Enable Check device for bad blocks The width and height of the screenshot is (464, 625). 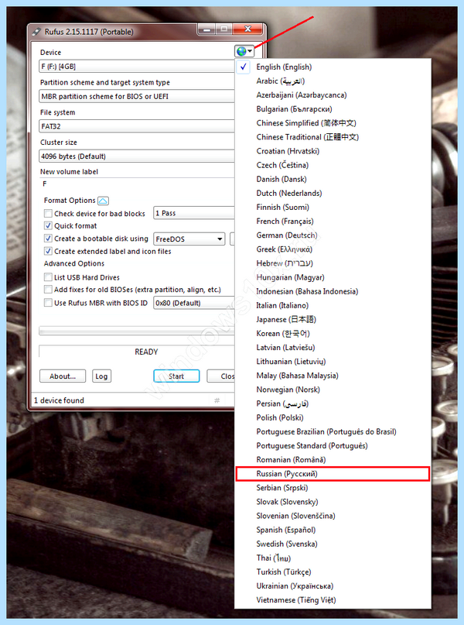tap(48, 213)
